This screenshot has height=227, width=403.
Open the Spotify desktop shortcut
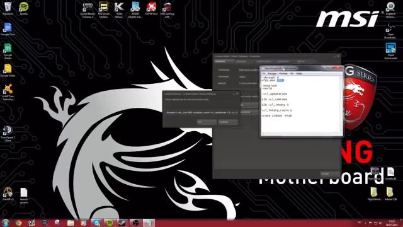pyautogui.click(x=24, y=8)
